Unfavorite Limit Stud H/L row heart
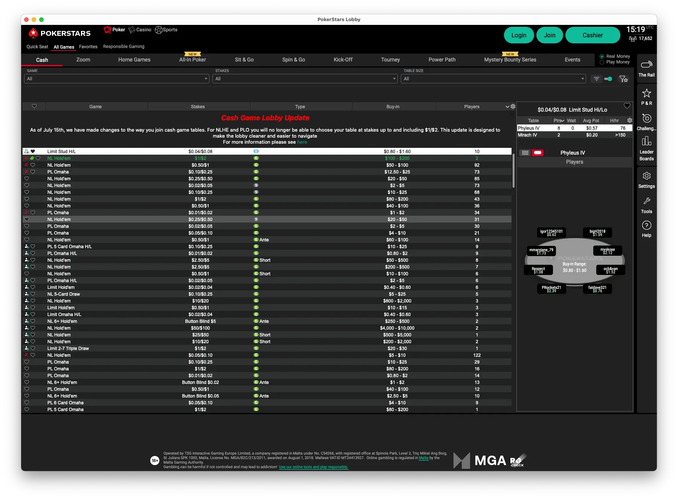 (33, 151)
